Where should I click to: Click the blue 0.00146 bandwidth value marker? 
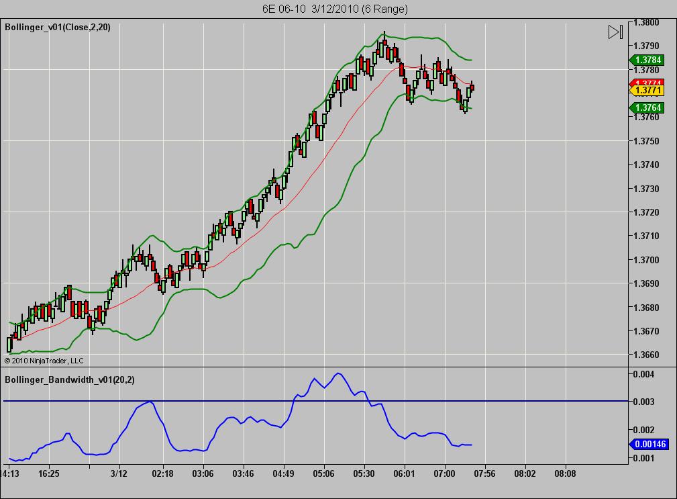(649, 444)
